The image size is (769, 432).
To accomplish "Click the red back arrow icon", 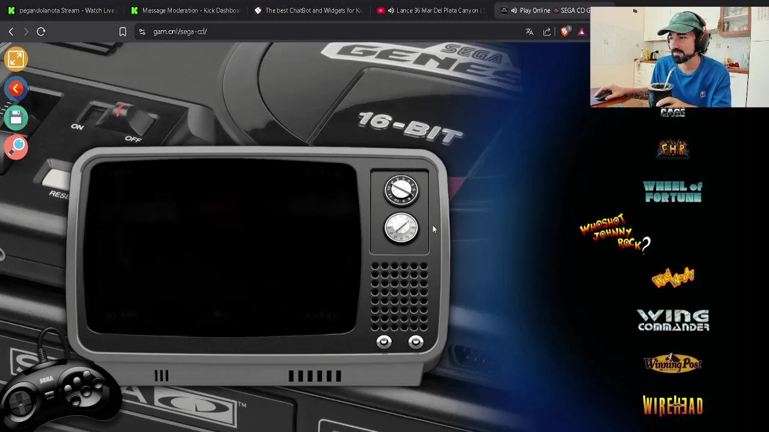I will click(x=16, y=89).
